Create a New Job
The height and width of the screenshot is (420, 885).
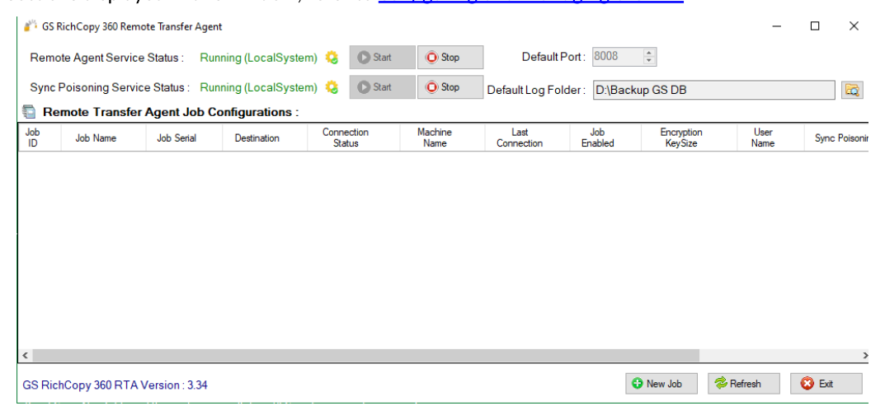pyautogui.click(x=661, y=384)
